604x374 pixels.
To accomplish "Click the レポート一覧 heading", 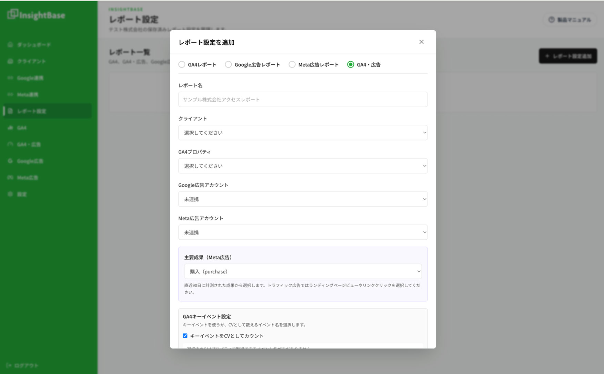I will (x=130, y=52).
